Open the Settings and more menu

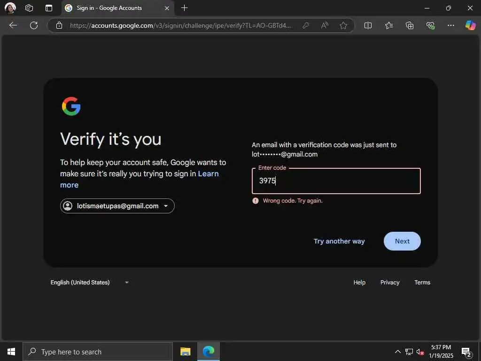450,25
